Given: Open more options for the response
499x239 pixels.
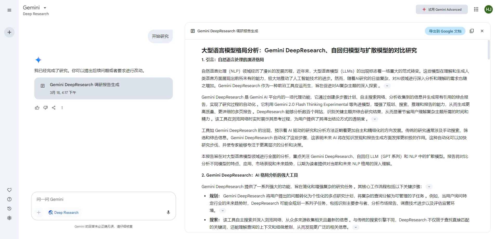Looking at the screenshot, I should pos(62,108).
